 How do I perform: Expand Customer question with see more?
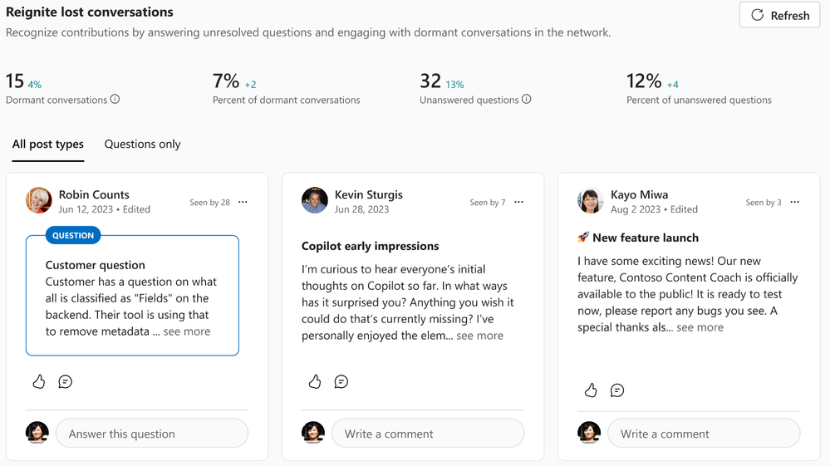[187, 331]
